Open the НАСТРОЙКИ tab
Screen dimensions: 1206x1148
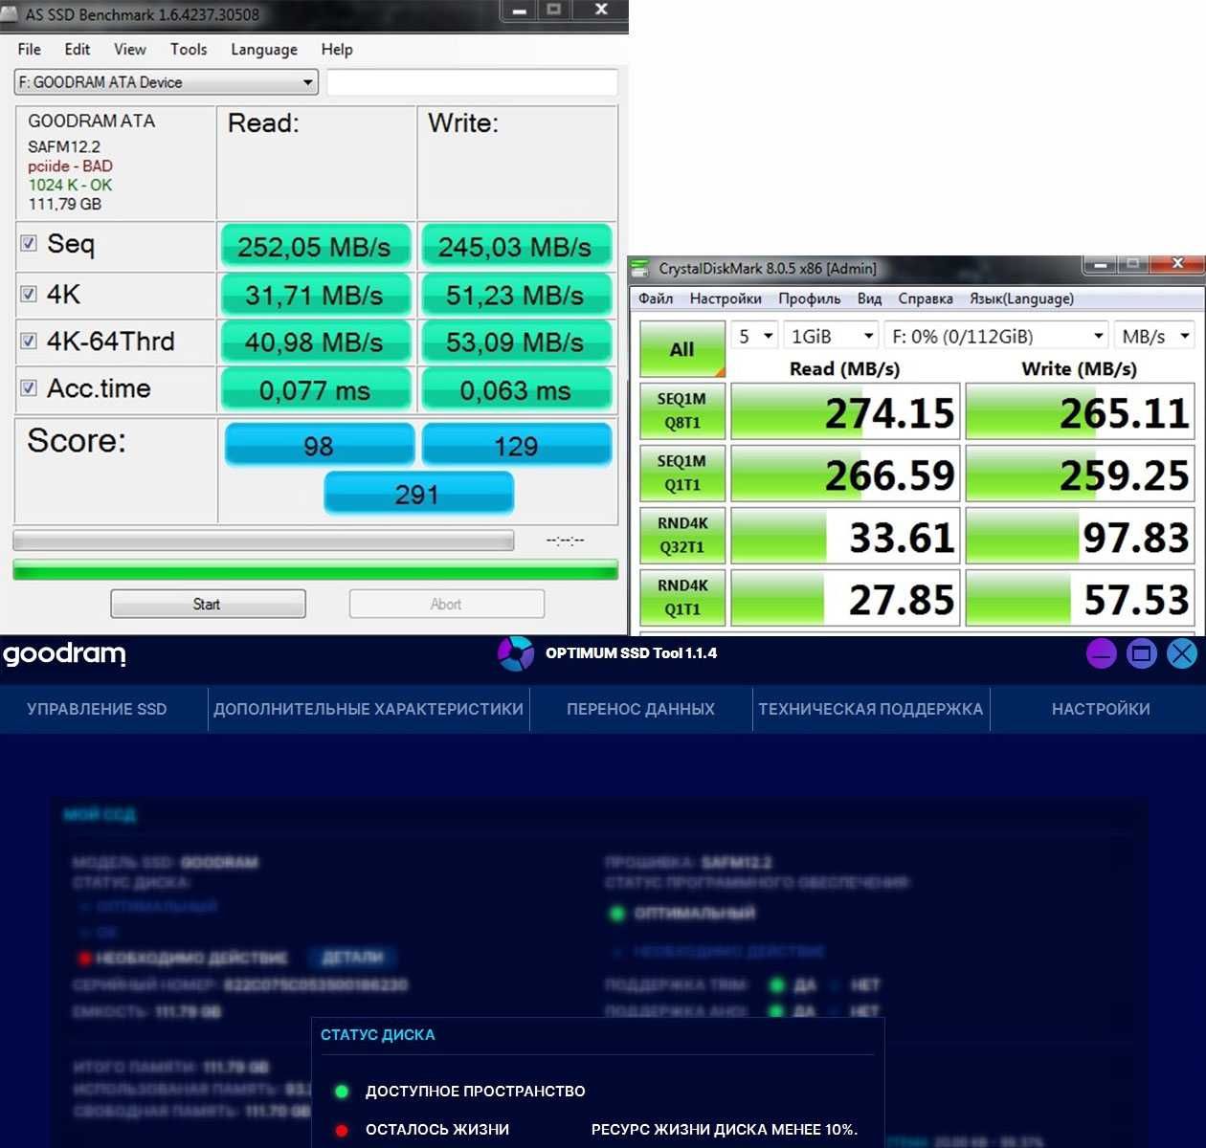tap(1101, 709)
